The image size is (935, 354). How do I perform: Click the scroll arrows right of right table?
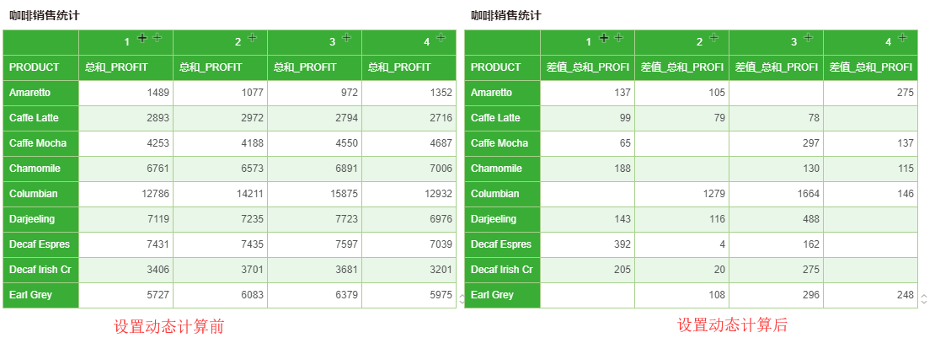[924, 298]
